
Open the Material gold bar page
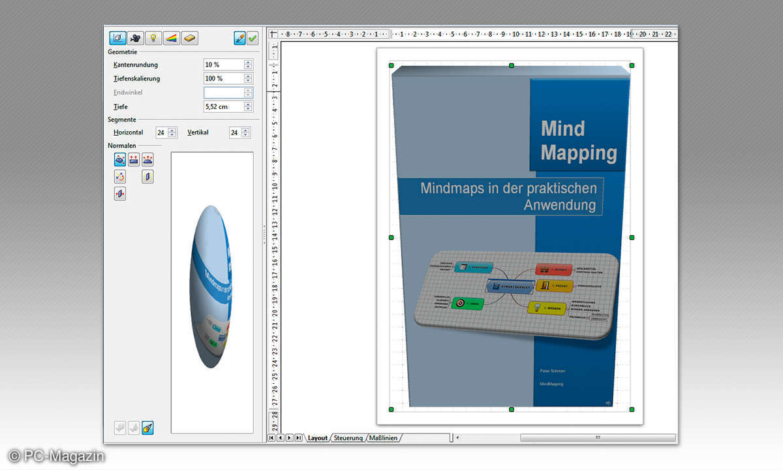click(189, 38)
